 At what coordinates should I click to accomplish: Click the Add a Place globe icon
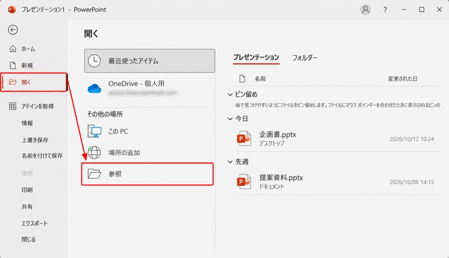(x=94, y=153)
